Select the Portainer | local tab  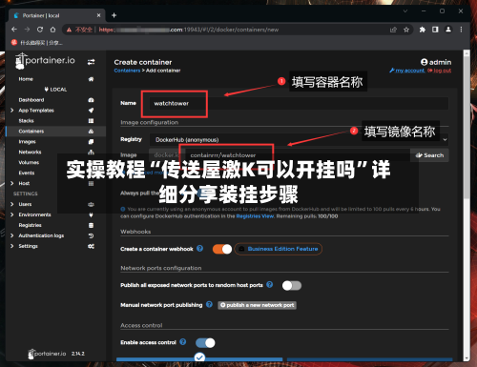tap(57, 15)
